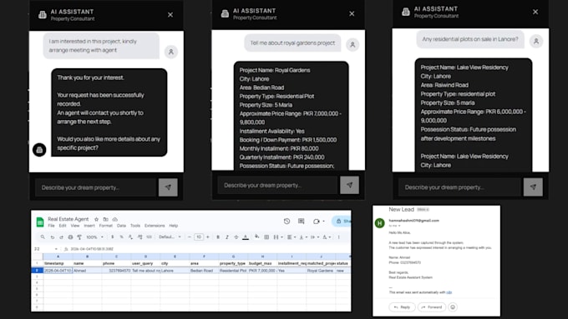Open the name box dropdown arrow

(56, 249)
